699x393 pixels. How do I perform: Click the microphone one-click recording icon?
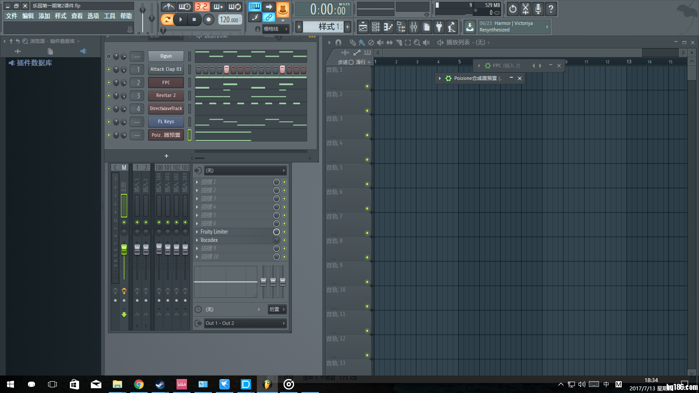click(538, 9)
